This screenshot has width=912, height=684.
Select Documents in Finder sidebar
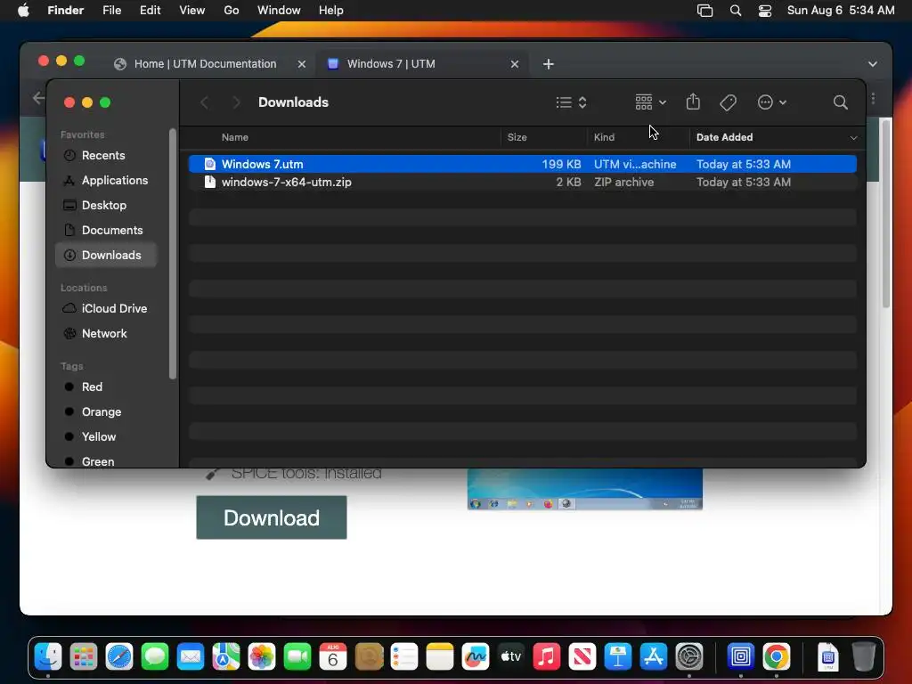coord(107,231)
